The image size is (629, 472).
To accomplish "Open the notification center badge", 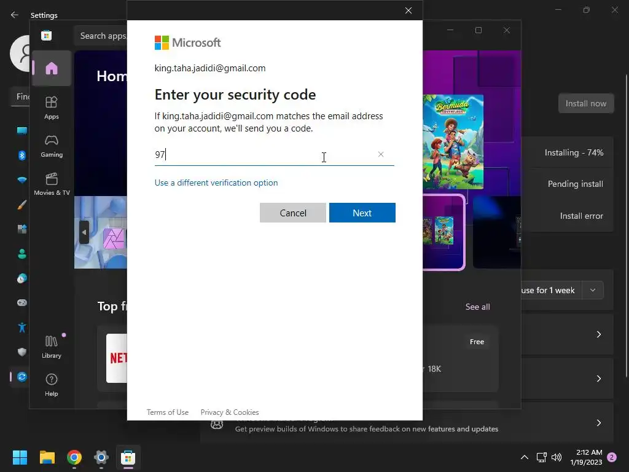I will [612, 457].
